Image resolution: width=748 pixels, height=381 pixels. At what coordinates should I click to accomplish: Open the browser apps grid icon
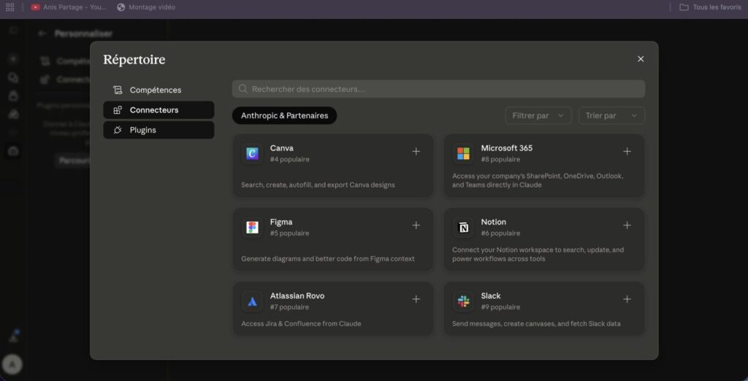[10, 7]
